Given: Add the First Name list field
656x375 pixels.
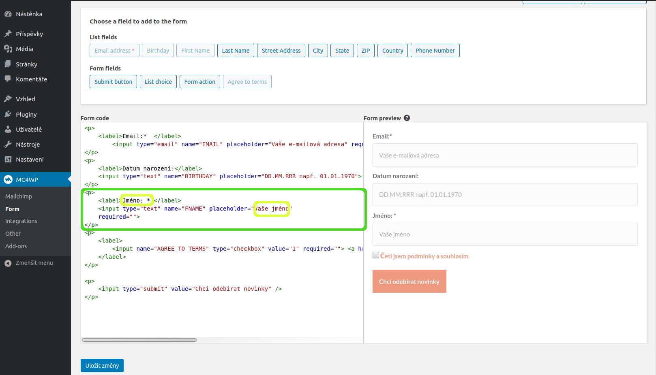Looking at the screenshot, I should point(195,51).
